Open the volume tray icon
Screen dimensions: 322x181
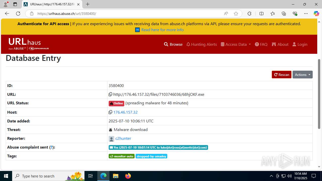(290, 176)
